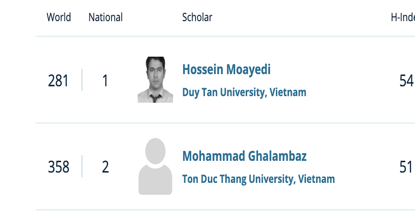Open Hossein Moayedi's scholar profile link
The width and height of the screenshot is (415, 218).
coord(226,70)
